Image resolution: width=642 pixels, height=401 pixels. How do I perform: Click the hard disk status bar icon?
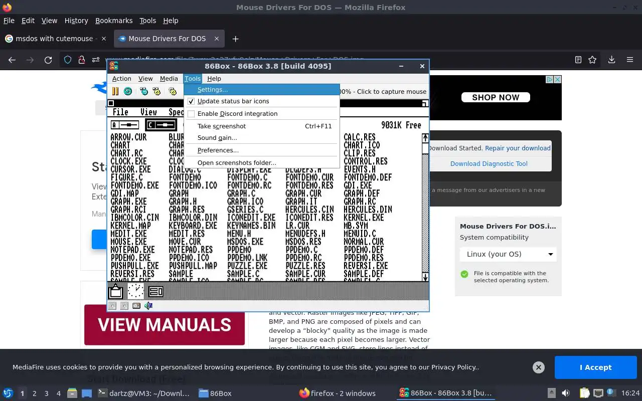[136, 306]
